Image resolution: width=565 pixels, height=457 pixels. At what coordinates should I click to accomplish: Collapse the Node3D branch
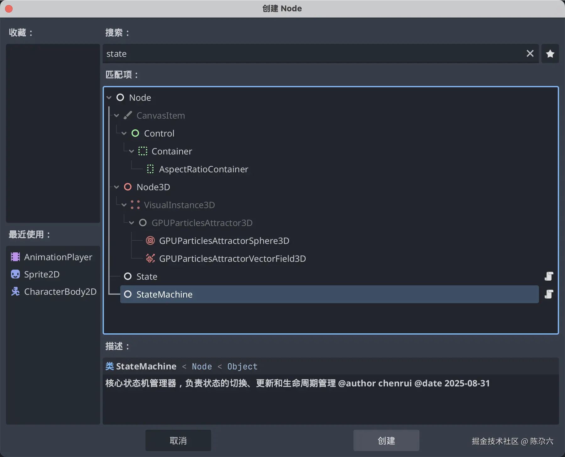tap(116, 187)
